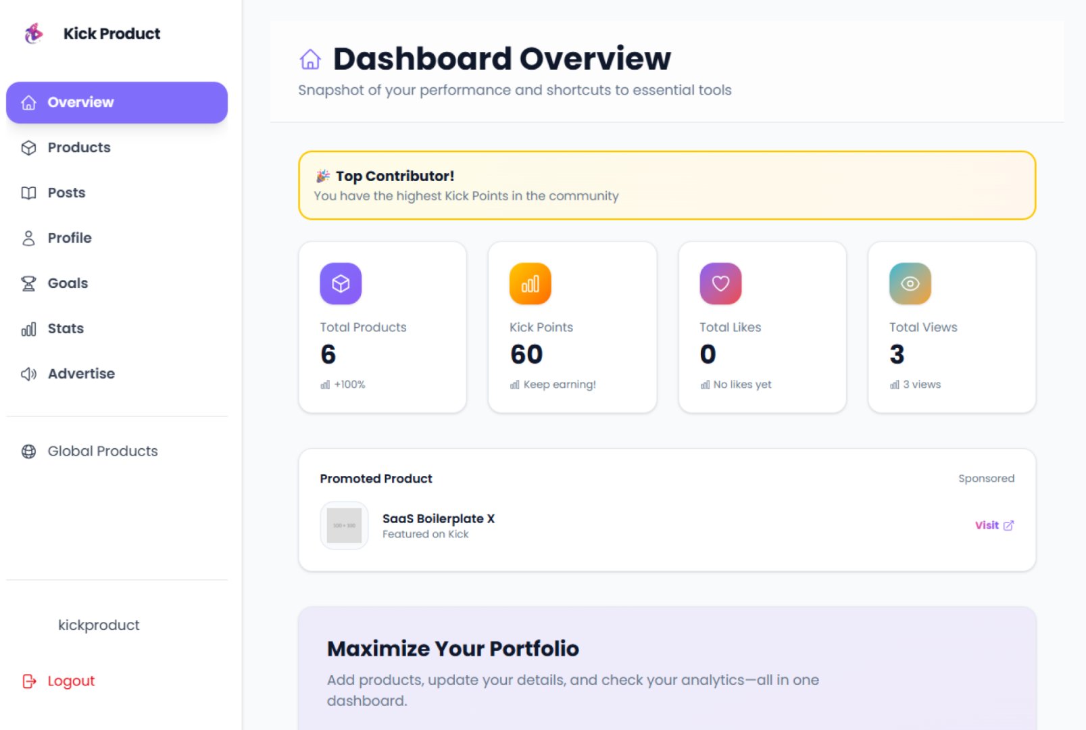Click the Products cube icon in sidebar
Viewport: 1086px width, 730px height.
click(x=28, y=147)
